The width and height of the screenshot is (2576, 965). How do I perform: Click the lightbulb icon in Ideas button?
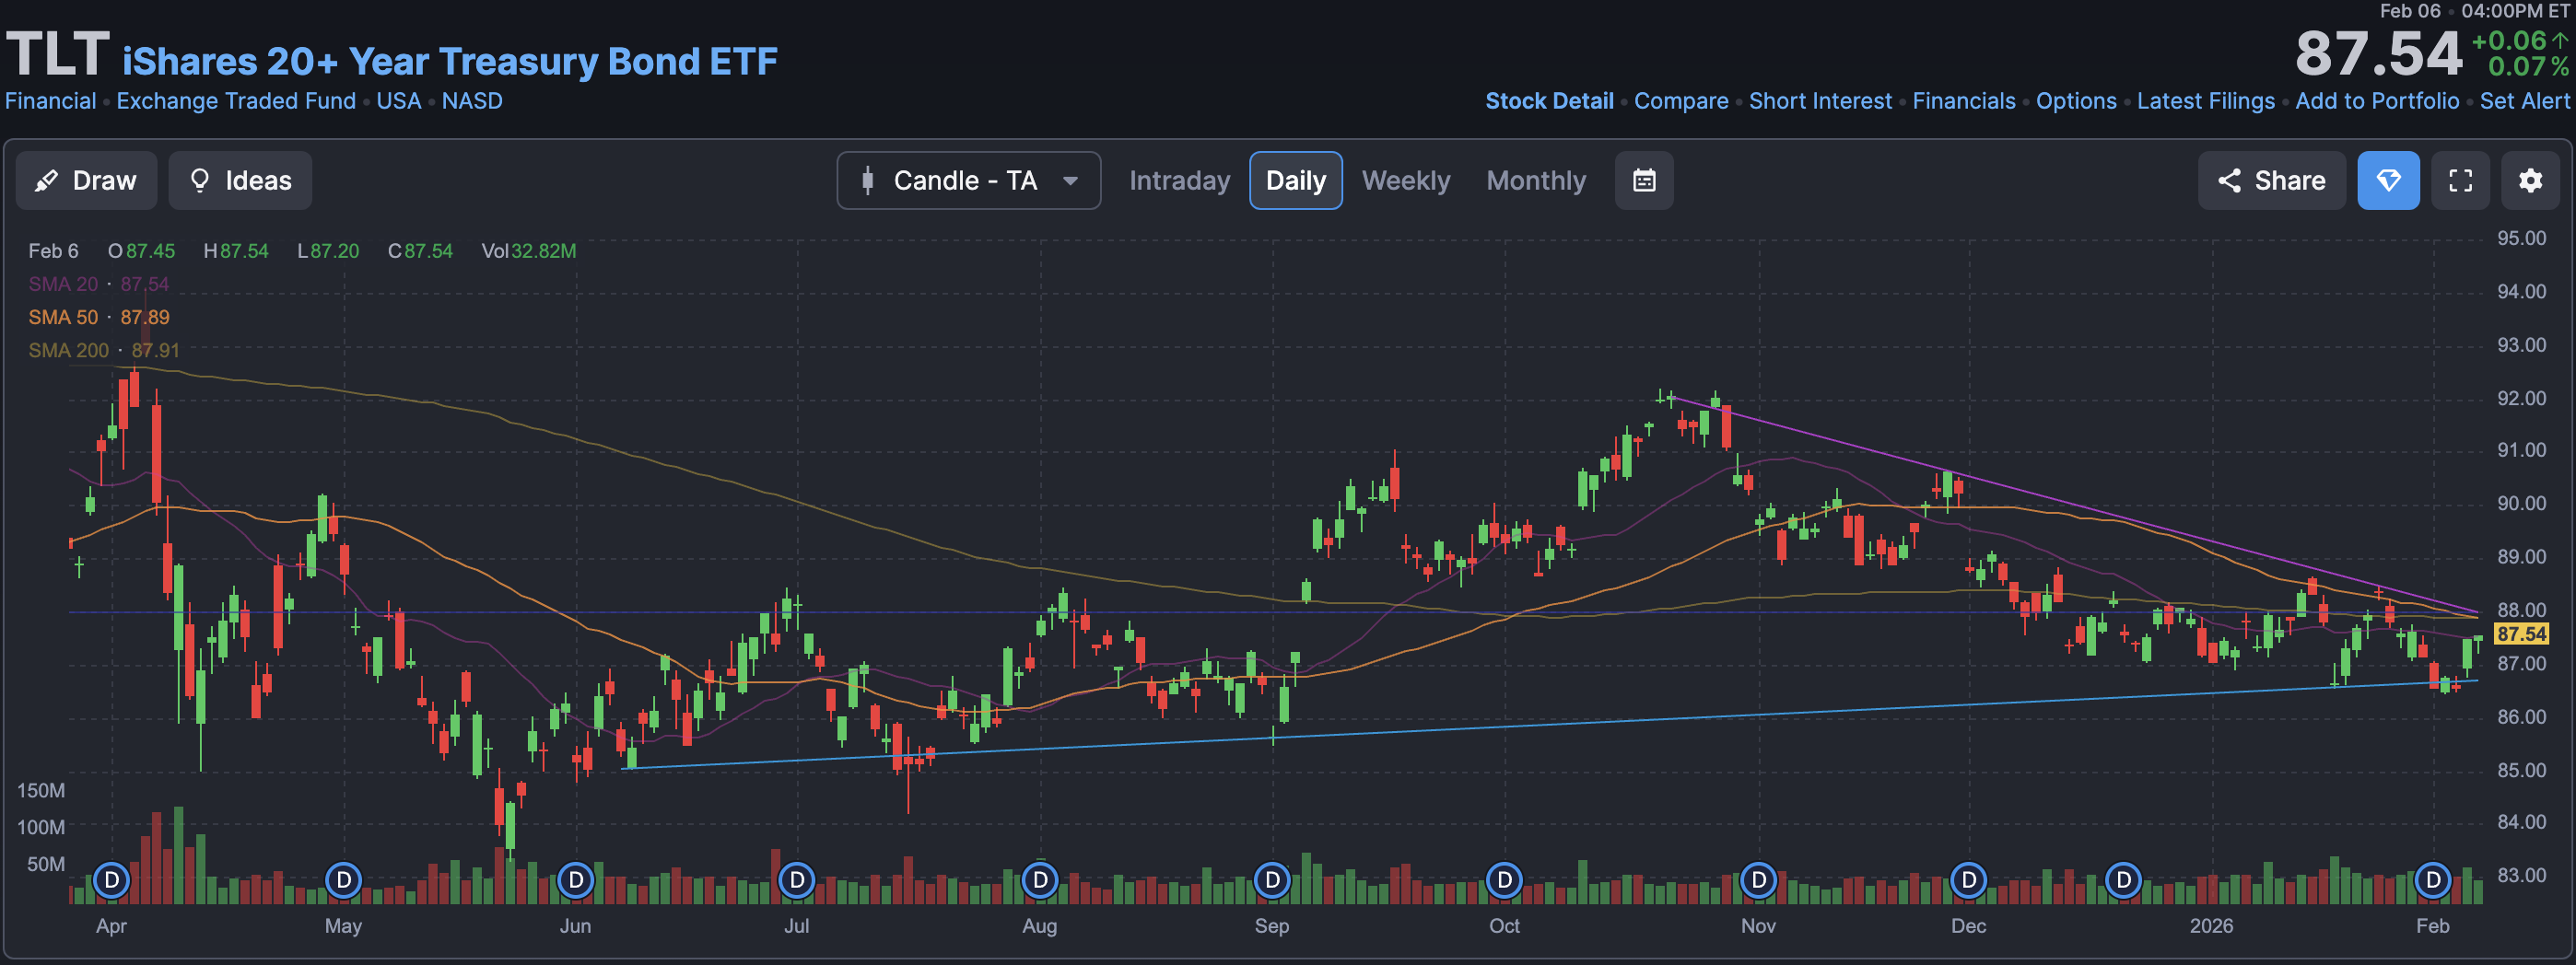(199, 180)
